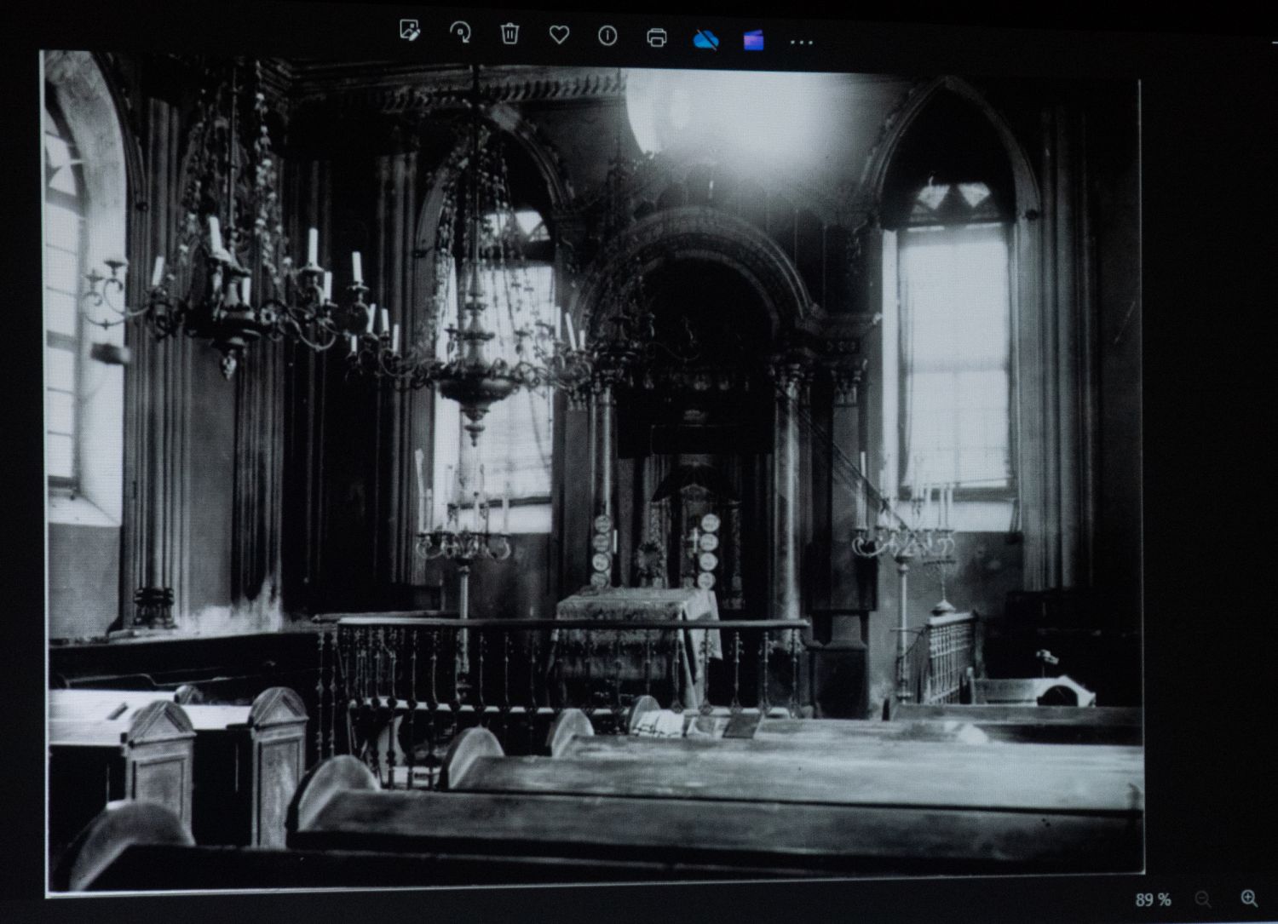
Task: Expand the three-dots See more menu
Action: [801, 42]
